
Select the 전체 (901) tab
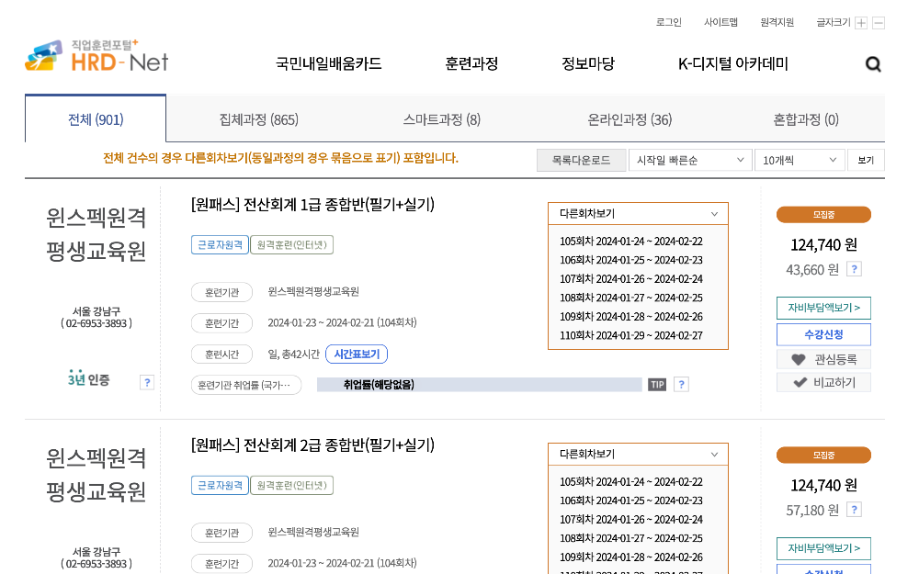coord(96,119)
